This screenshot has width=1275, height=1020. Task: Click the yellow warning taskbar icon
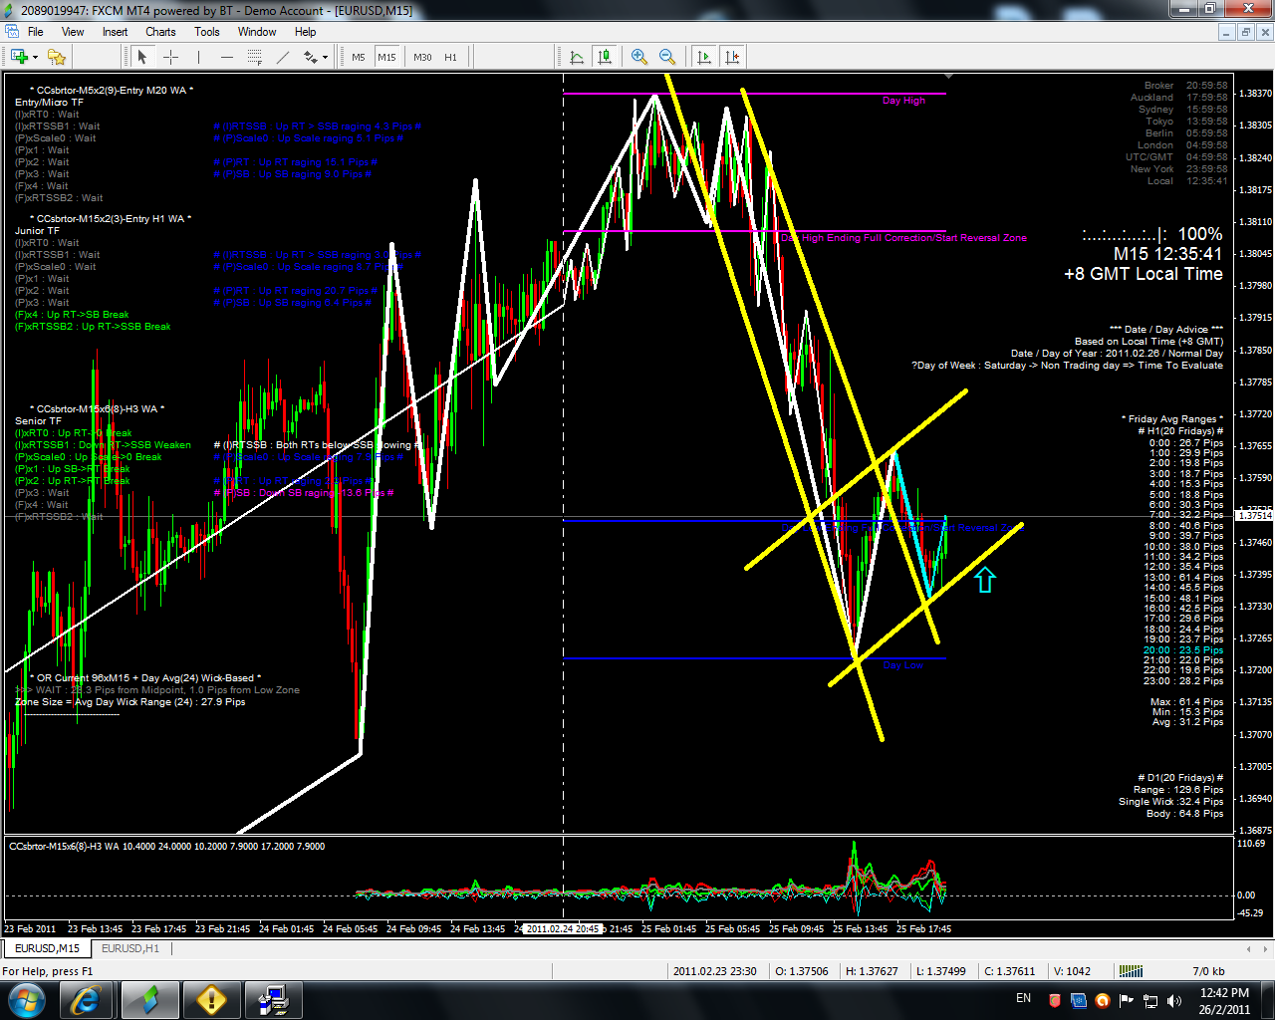tap(211, 999)
